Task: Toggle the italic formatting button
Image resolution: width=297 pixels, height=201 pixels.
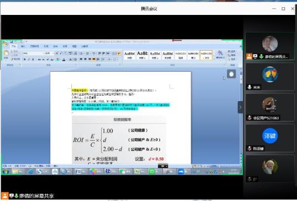Action: click(x=29, y=60)
